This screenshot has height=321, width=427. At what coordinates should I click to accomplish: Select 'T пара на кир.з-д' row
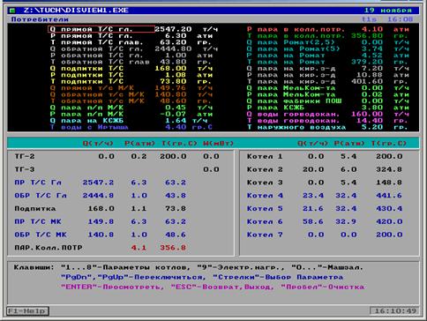[327, 81]
